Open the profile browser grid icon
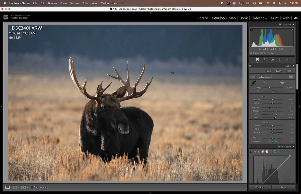Screen dimensions: 301x194 pyautogui.click(x=291, y=77)
